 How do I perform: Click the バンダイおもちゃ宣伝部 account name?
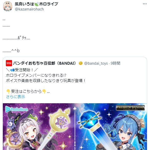coord(34,63)
